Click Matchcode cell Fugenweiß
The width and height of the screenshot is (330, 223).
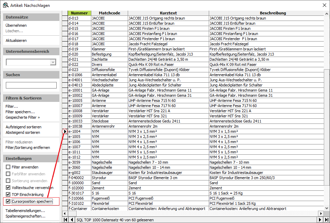110,198
